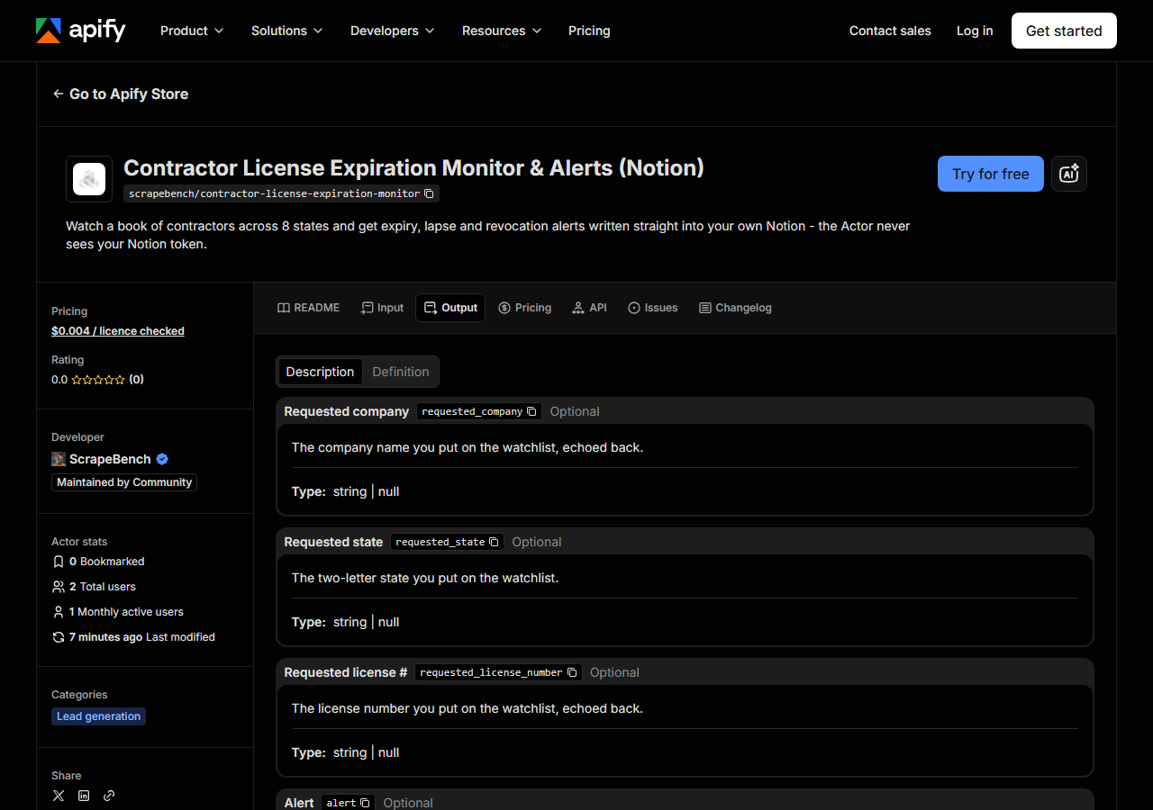Image resolution: width=1153 pixels, height=810 pixels.
Task: View the Changelog tab
Action: [x=735, y=308]
